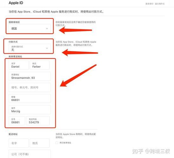174x158 pixels.
Task: Click the sign-in identity text in header
Action: 155,4
